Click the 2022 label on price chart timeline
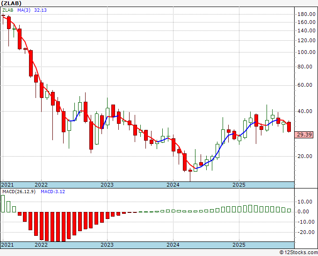This screenshot has height=256, width=318. 41,185
